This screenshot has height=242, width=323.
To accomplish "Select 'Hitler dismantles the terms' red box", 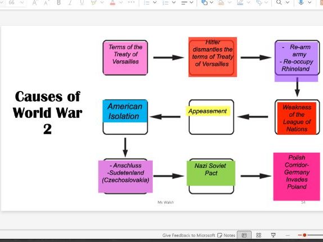I will 212,57.
